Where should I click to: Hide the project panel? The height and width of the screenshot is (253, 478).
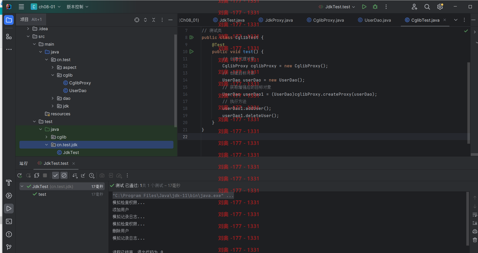click(170, 20)
